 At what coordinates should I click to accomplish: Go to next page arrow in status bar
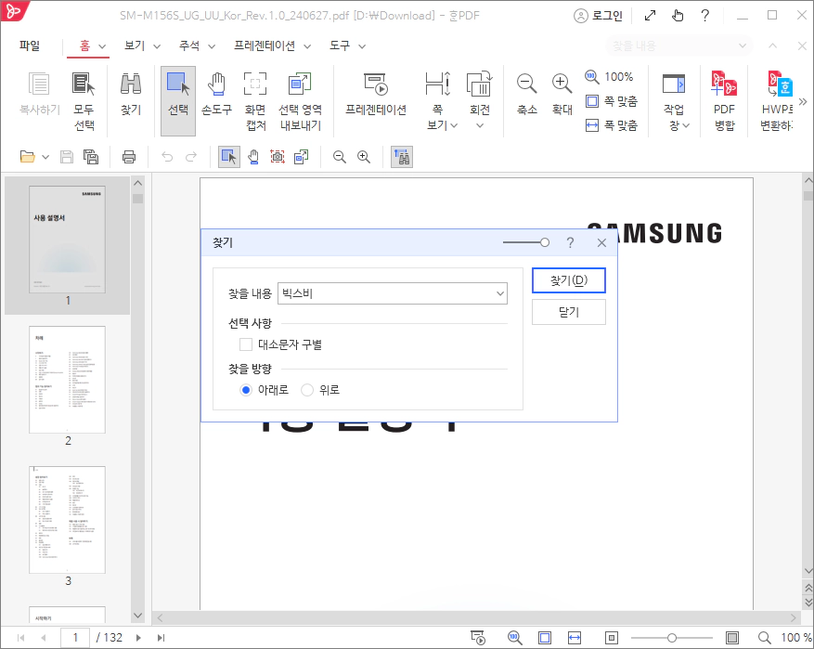coord(138,638)
